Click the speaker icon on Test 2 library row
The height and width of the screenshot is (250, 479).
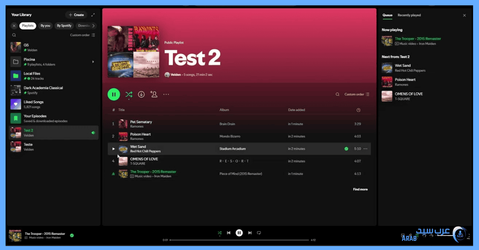[x=93, y=133]
